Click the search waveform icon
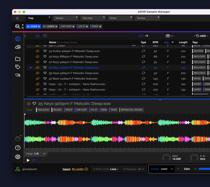This screenshot has height=187, width=210. click(x=17, y=27)
